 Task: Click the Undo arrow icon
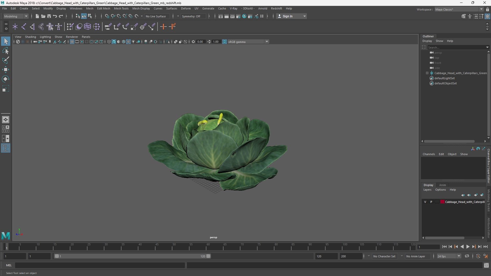coord(55,16)
